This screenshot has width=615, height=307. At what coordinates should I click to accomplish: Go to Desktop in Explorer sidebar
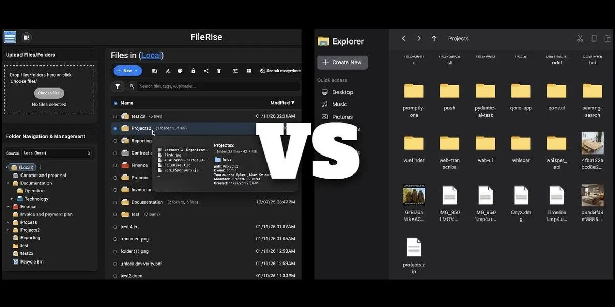tap(341, 92)
